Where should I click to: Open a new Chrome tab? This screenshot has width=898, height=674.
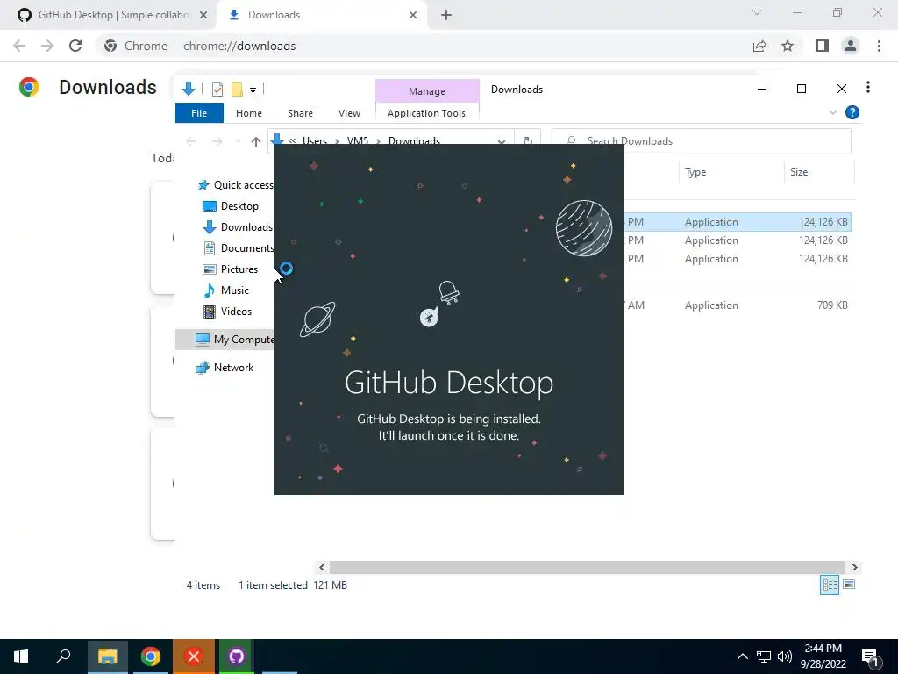tap(446, 15)
